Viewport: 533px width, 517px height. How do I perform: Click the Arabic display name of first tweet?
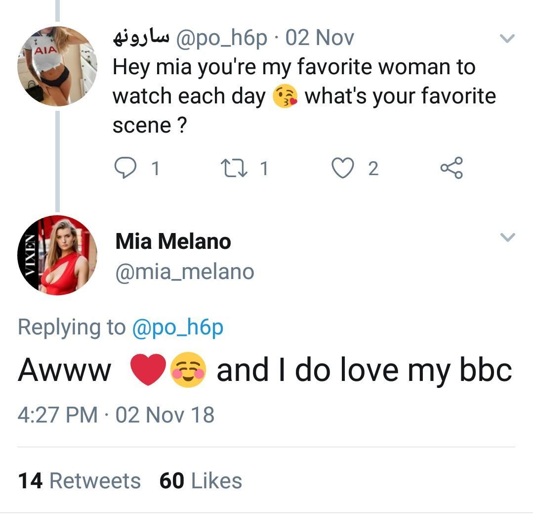point(141,38)
